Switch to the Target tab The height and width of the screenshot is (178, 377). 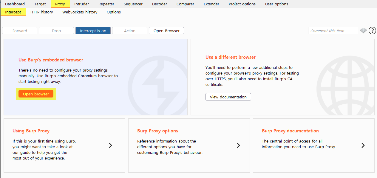click(x=40, y=4)
